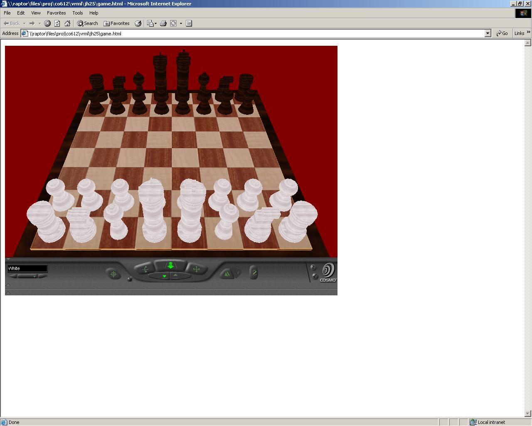Click the Back button in IE toolbar
This screenshot has height=426, width=532.
[12, 23]
